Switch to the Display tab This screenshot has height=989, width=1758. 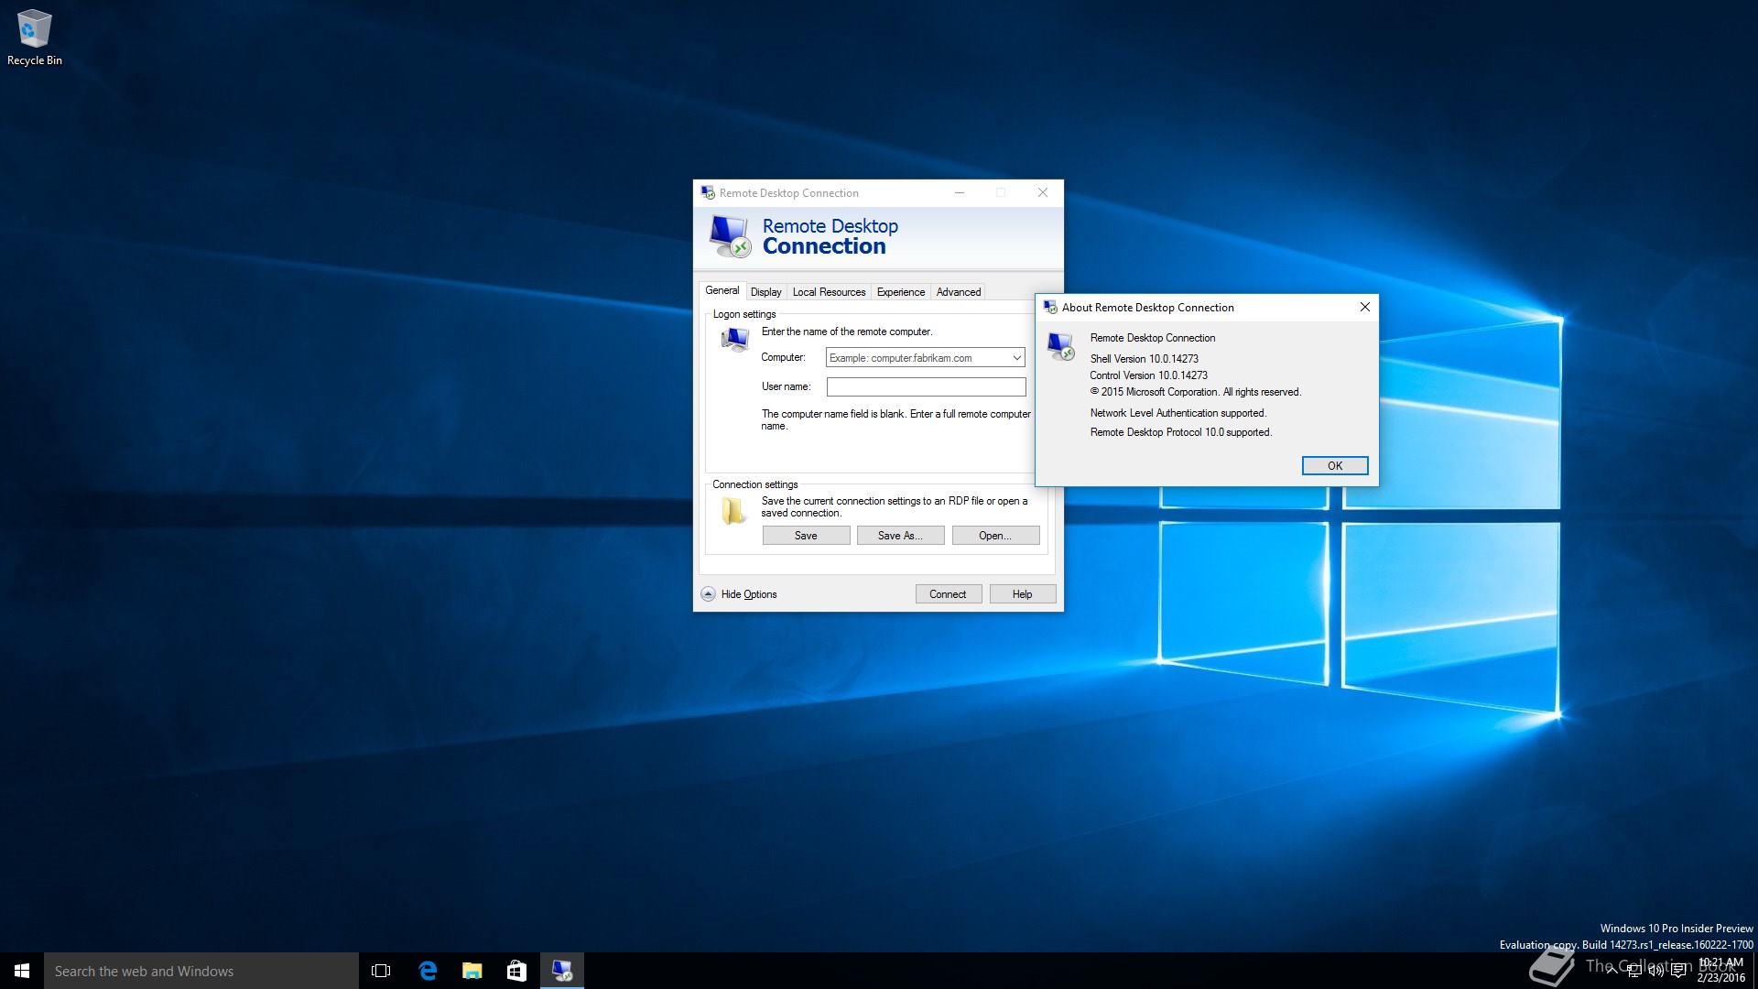click(765, 292)
